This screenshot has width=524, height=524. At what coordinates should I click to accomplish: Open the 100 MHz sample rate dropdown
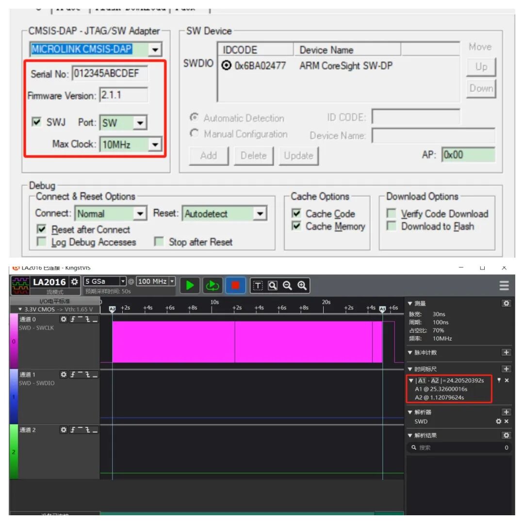point(172,281)
